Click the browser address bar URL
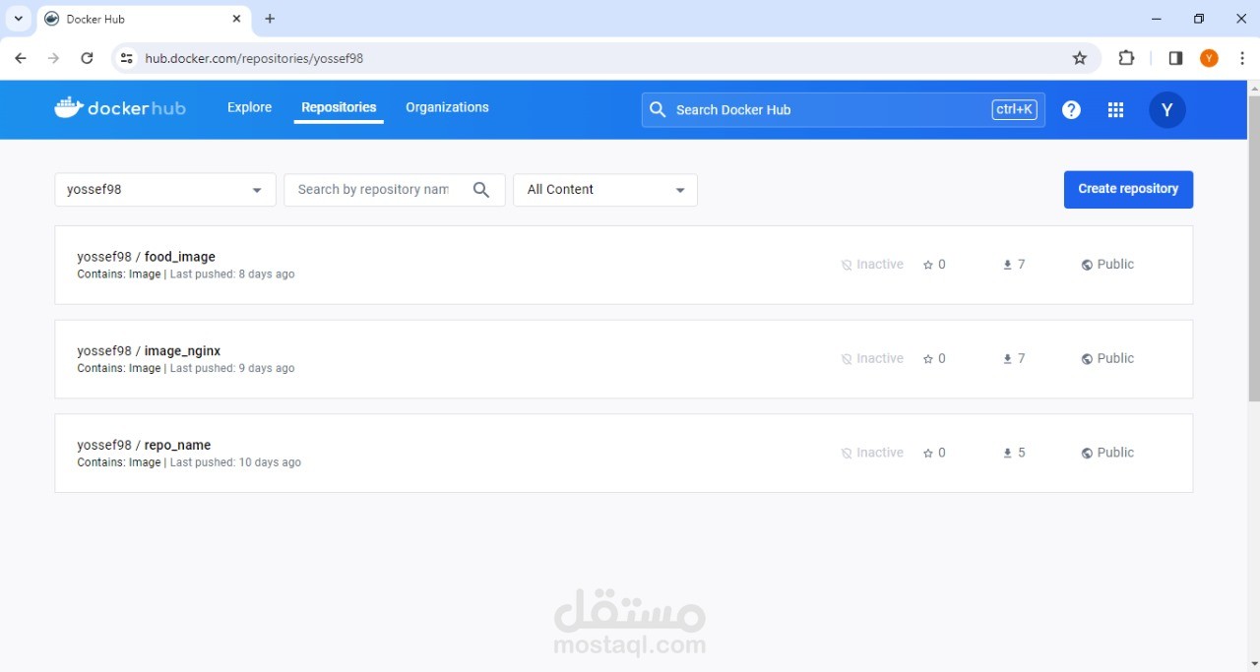 [x=254, y=58]
